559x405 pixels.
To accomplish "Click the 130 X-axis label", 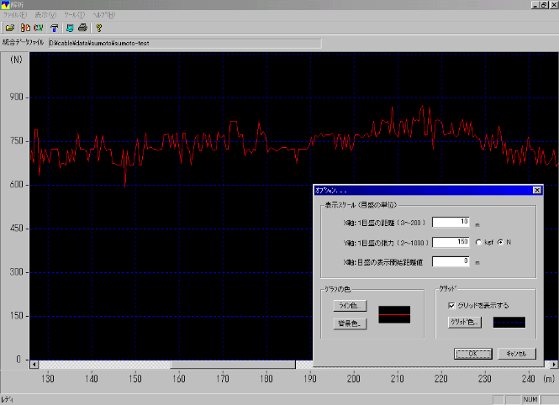I will point(48,378).
